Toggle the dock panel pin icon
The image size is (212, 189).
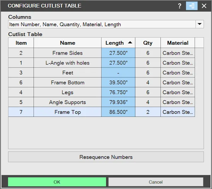192,6
